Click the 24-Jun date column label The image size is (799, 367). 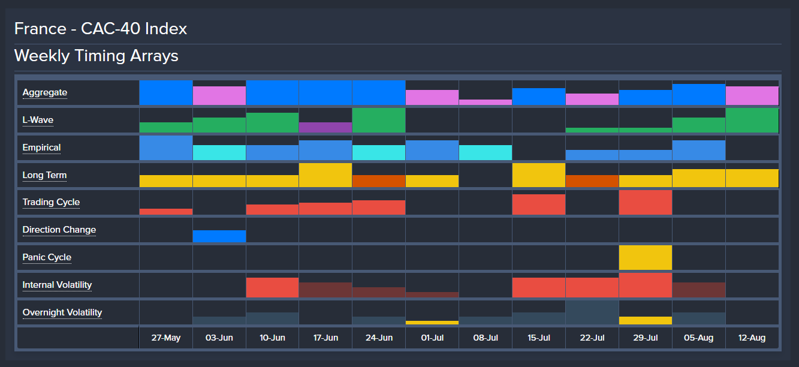[x=379, y=338]
